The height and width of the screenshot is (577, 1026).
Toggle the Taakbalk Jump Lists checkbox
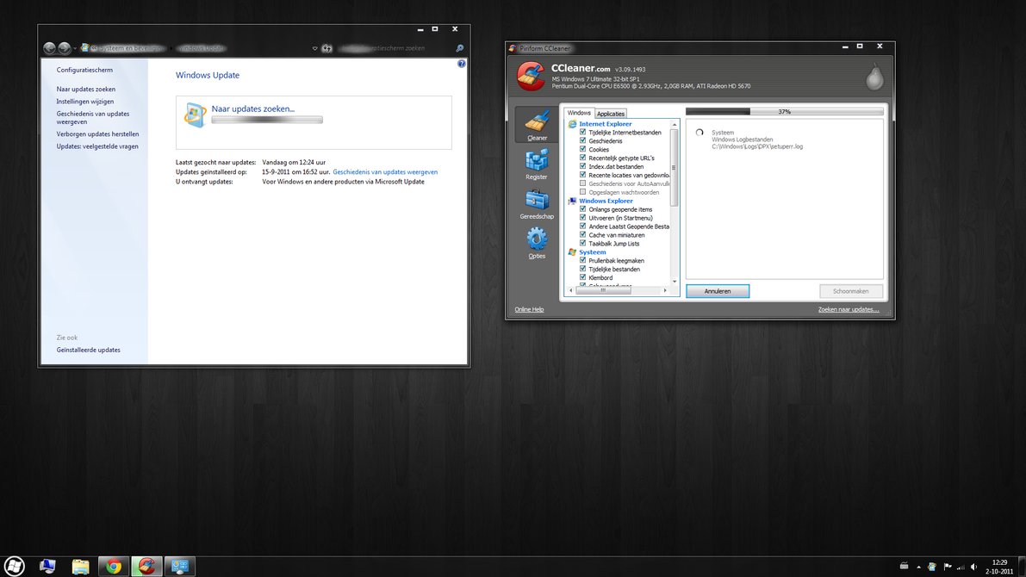583,244
